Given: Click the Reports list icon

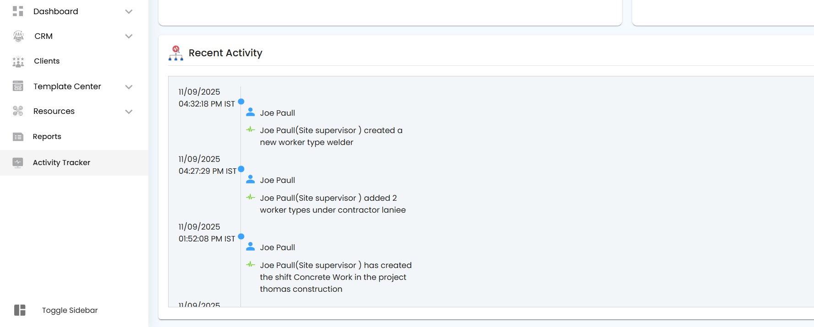Looking at the screenshot, I should (x=18, y=137).
